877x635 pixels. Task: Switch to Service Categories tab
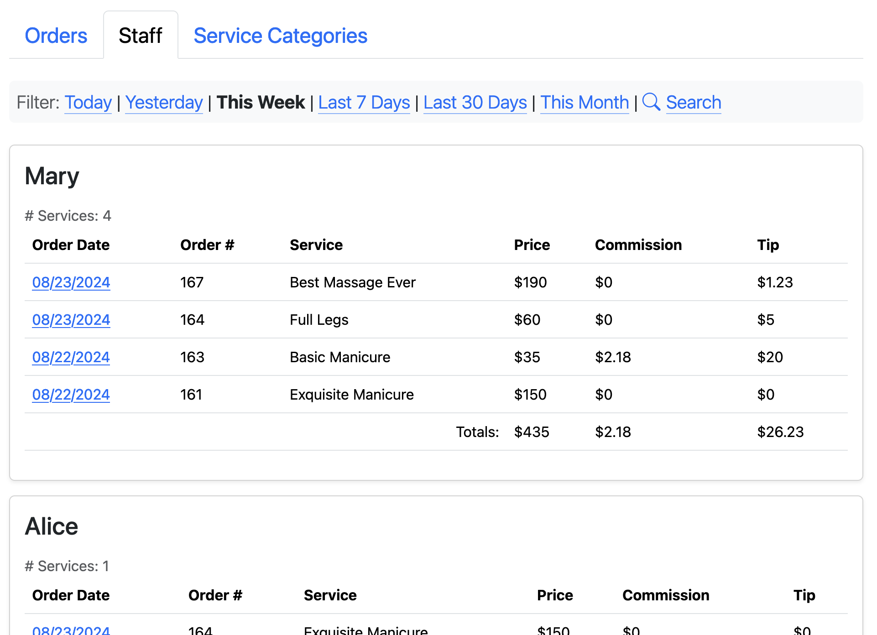(x=280, y=36)
